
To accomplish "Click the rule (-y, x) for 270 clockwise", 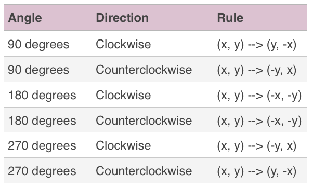I will click(x=257, y=146).
